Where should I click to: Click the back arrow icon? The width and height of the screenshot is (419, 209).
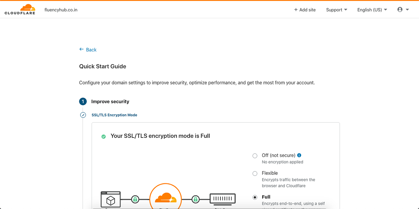click(81, 49)
